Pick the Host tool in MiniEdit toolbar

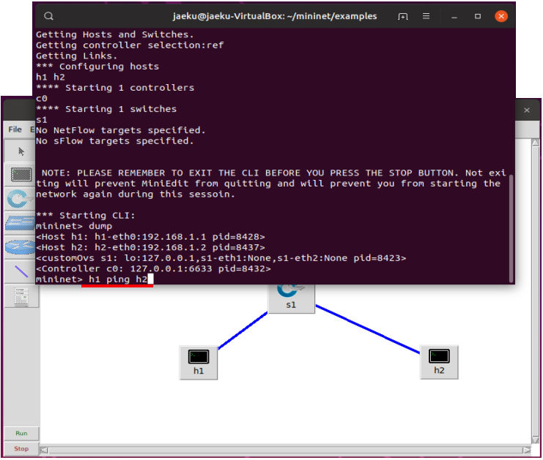coord(21,175)
